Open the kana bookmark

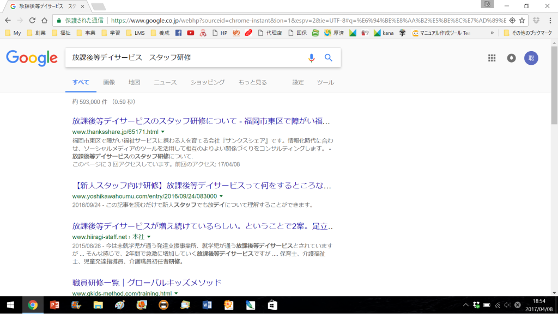(x=384, y=33)
